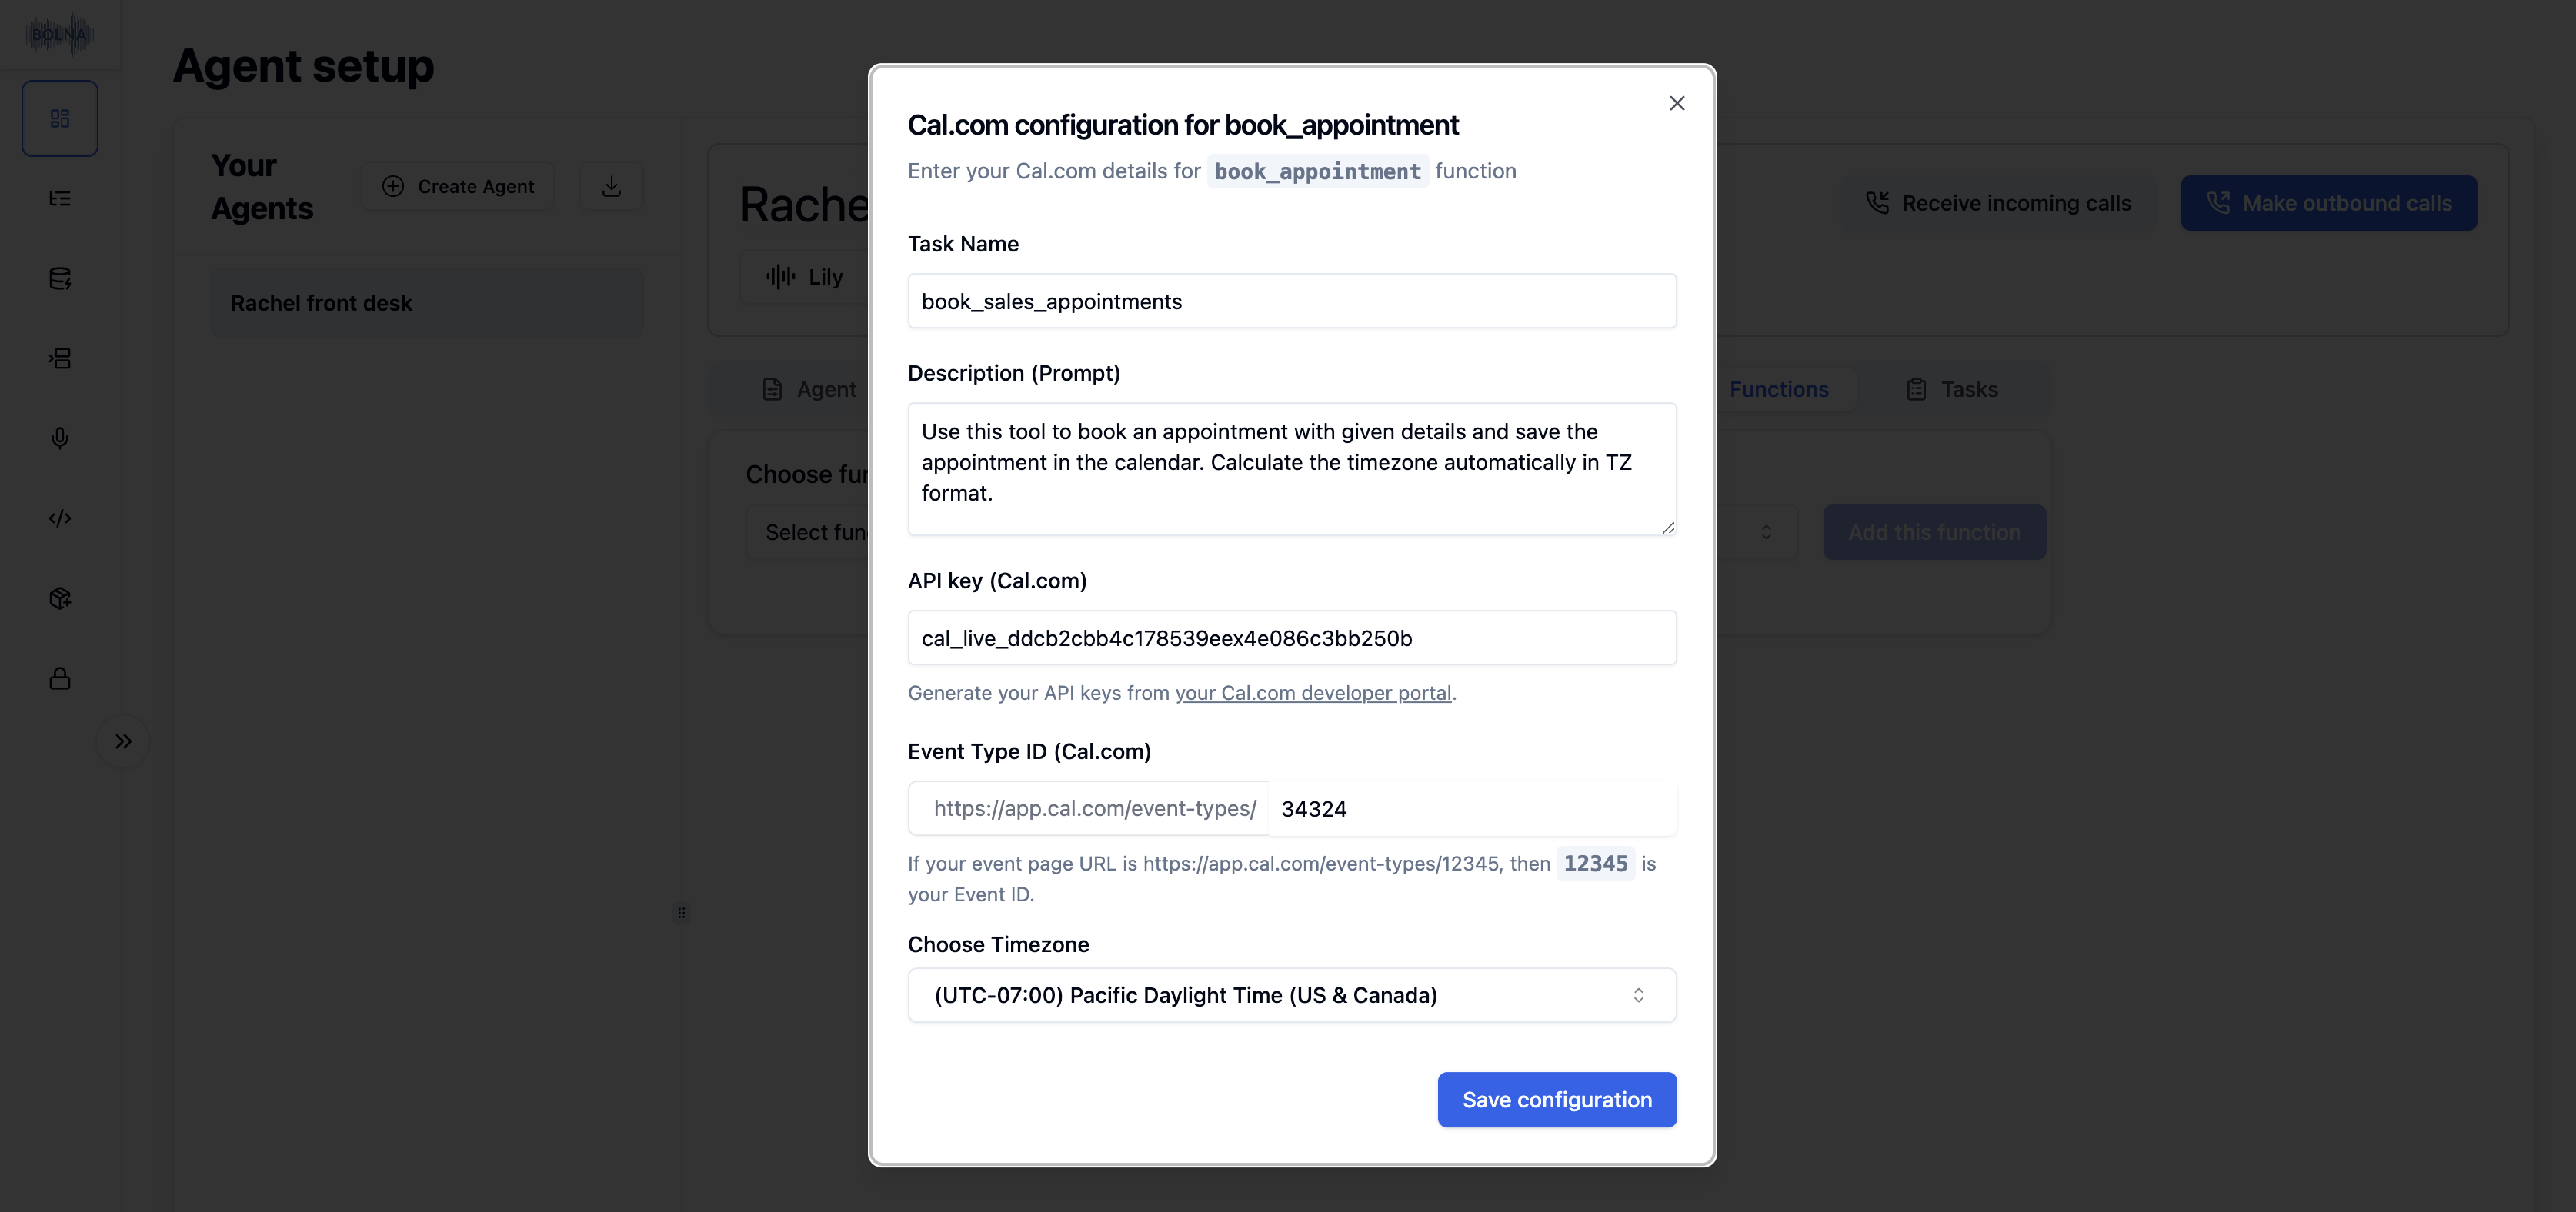This screenshot has height=1212, width=2576.
Task: Click the Save configuration button
Action: [1556, 1100]
